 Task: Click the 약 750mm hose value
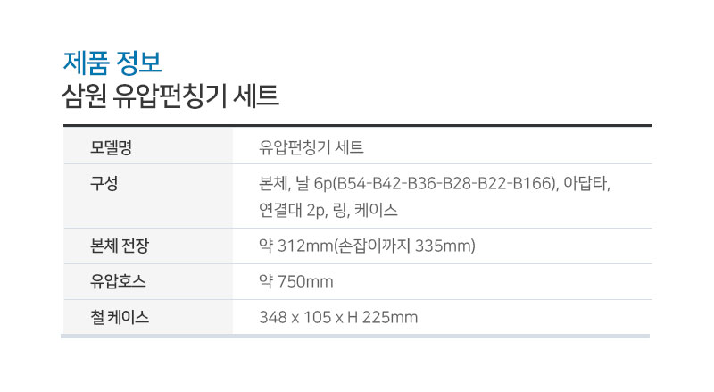(x=296, y=281)
